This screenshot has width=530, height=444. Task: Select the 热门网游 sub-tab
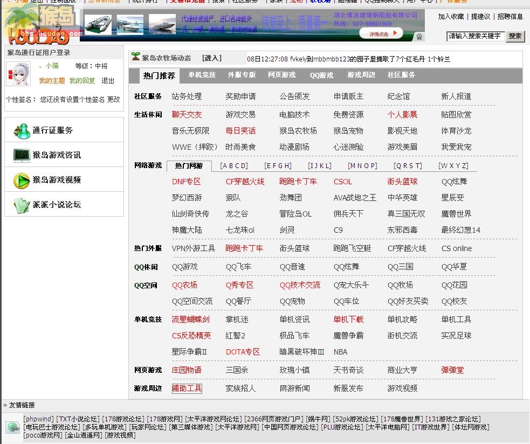189,166
